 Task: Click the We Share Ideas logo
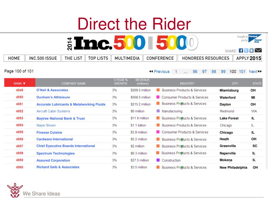click(15, 190)
